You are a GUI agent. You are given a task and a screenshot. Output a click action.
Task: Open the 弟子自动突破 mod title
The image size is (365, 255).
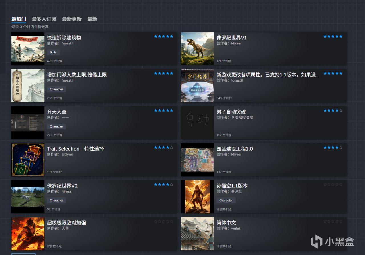pos(231,112)
